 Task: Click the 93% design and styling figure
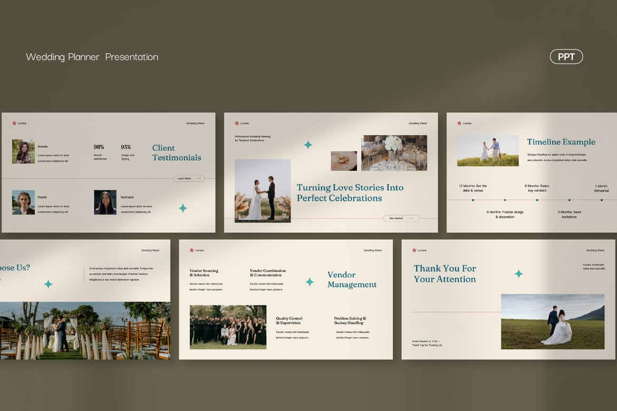(x=126, y=147)
